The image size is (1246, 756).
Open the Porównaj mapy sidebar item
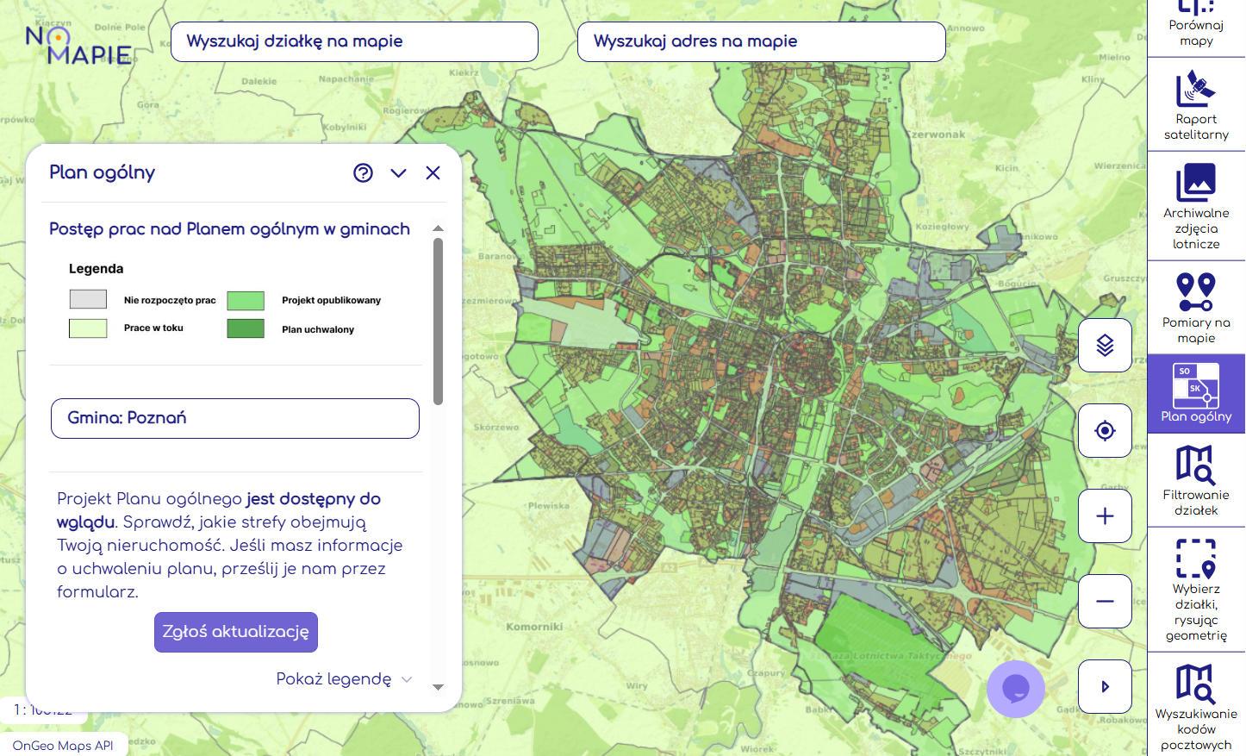[x=1196, y=26]
